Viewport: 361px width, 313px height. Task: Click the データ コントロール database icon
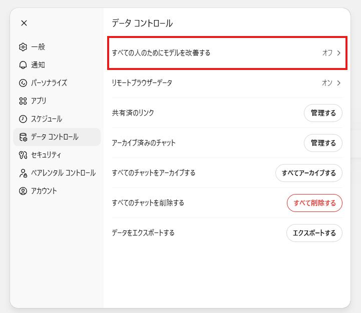[23, 137]
